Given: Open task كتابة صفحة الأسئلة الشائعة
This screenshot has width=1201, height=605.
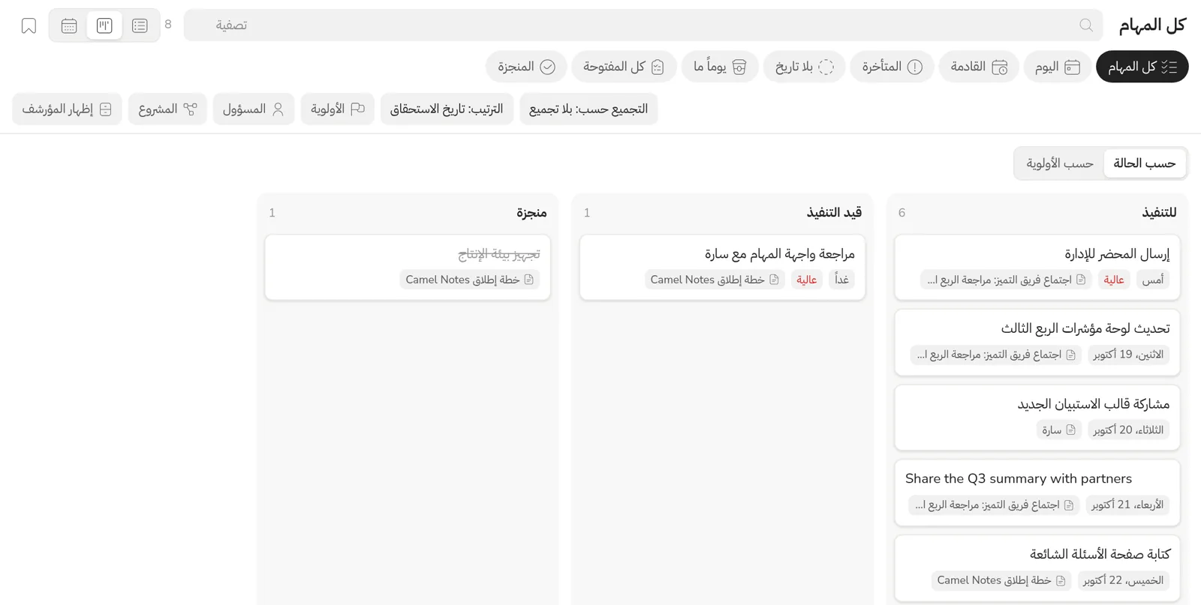Looking at the screenshot, I should [x=1037, y=568].
